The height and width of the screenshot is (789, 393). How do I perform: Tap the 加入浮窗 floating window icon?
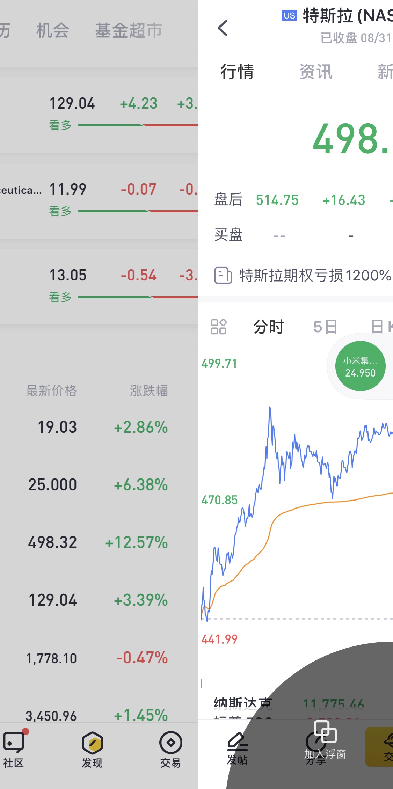325,731
